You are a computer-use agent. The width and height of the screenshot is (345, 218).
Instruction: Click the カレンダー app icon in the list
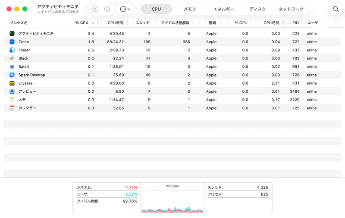[x=12, y=108]
